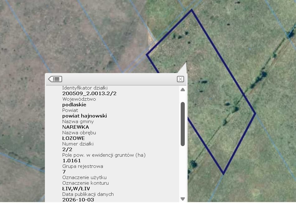This screenshot has height=203, width=296.
Task: Click the scroll down arrow in popup
Action: (183, 199)
